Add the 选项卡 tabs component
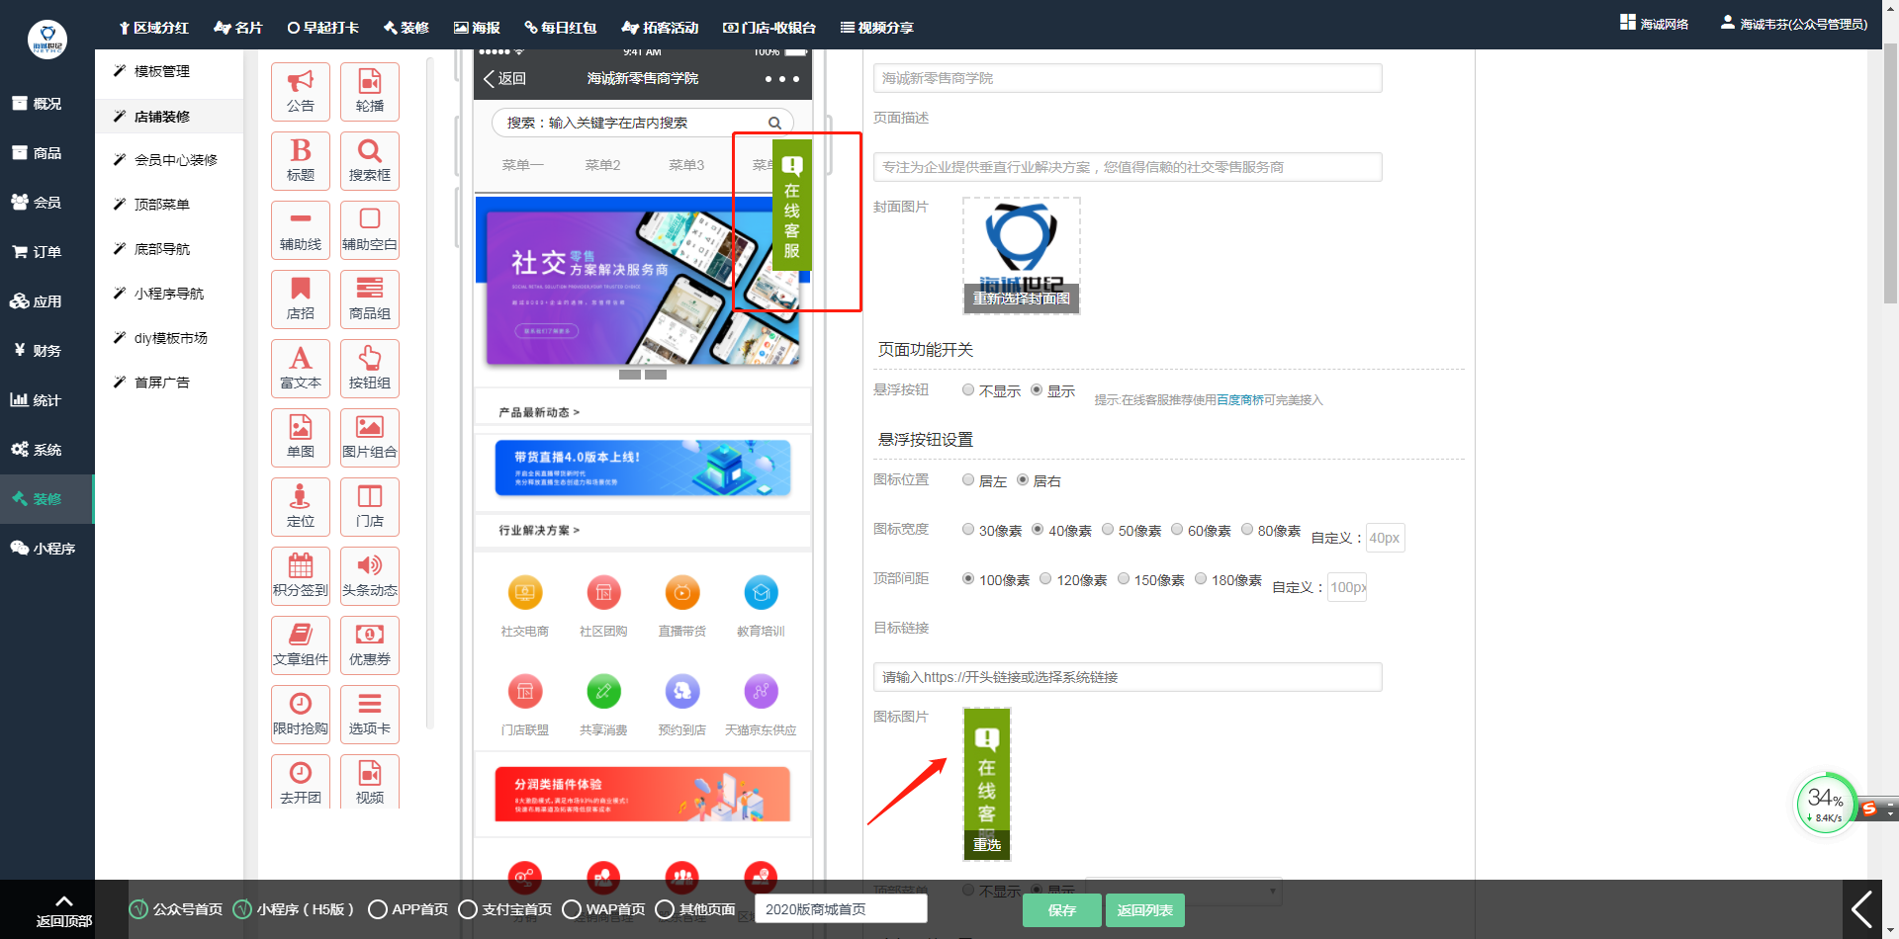Viewport: 1899px width, 939px height. coord(370,715)
